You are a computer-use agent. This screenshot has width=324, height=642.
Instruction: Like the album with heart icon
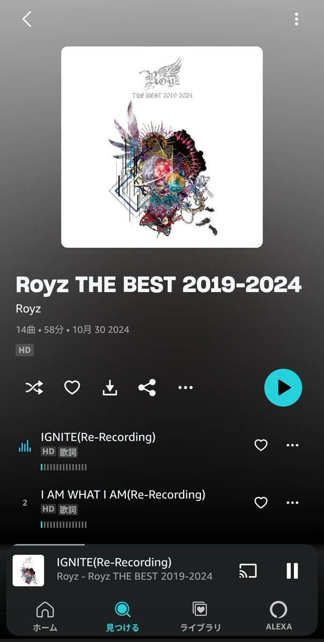point(72,387)
